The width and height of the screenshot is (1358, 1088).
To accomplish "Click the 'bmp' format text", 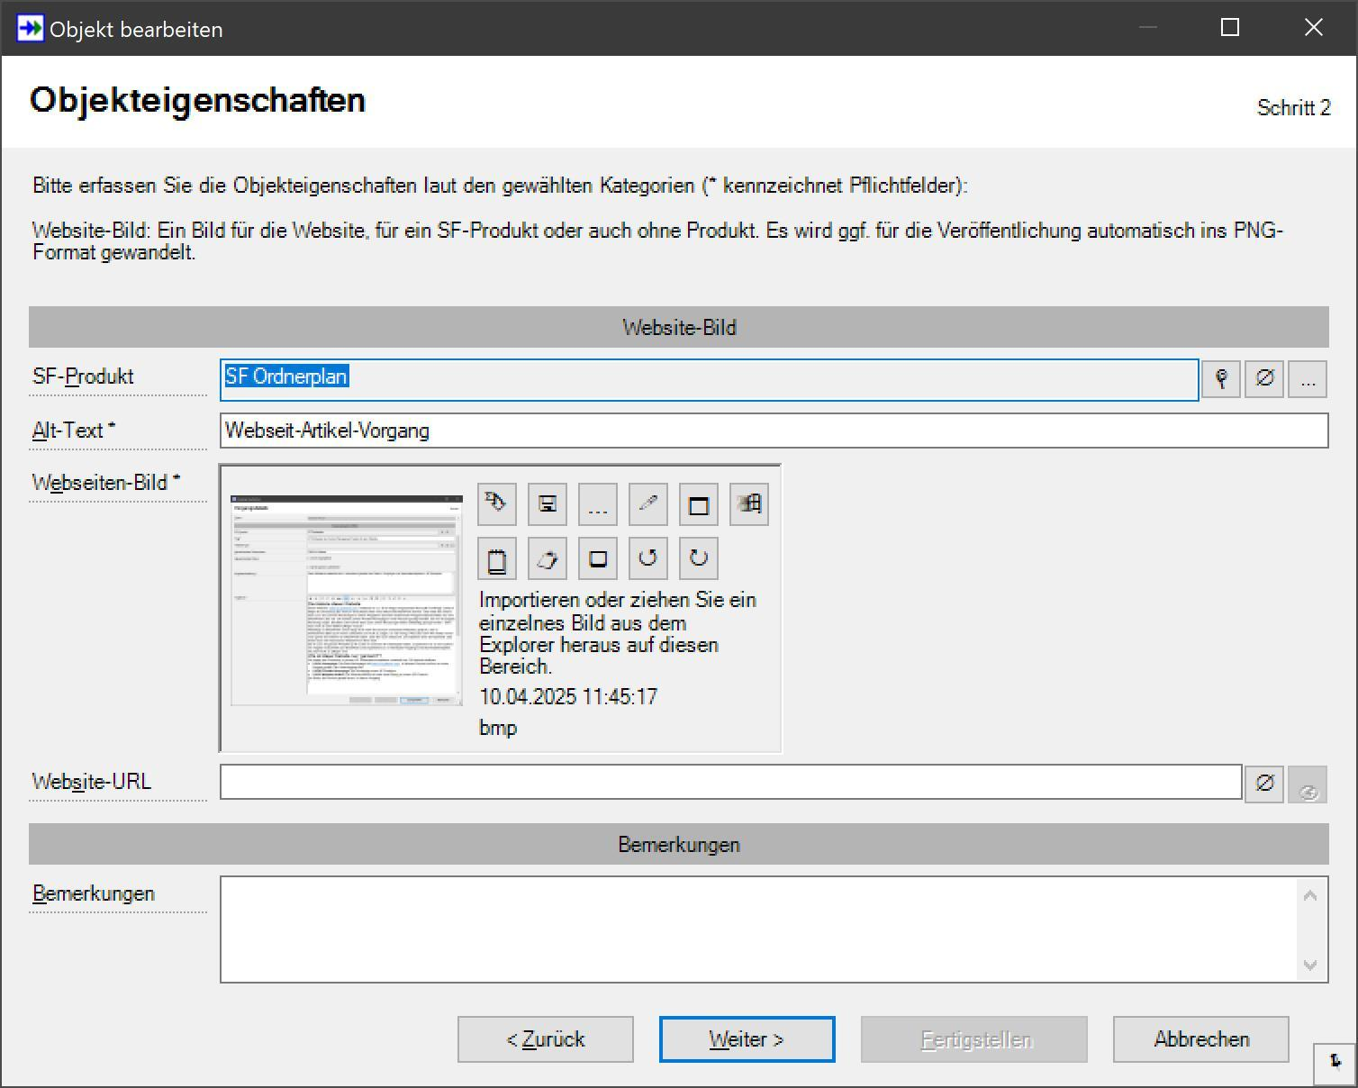I will (498, 728).
